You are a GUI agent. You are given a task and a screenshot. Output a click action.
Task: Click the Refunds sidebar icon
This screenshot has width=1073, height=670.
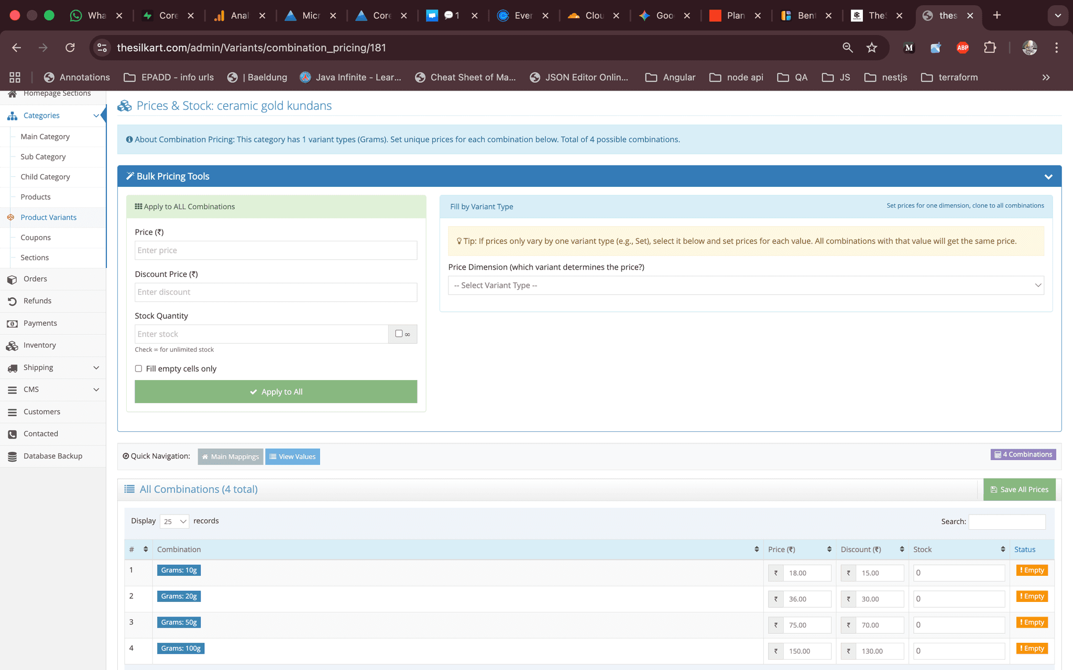12,301
